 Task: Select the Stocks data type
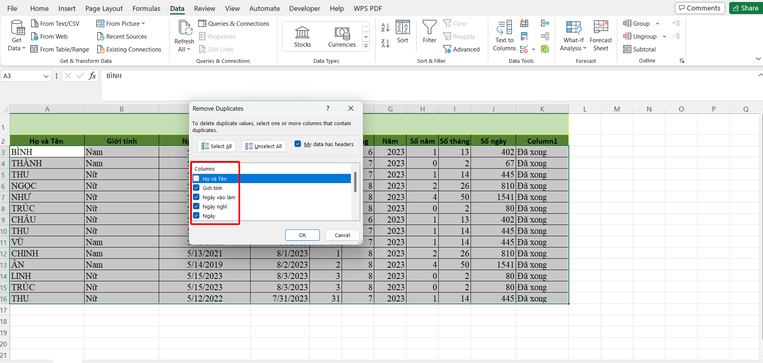pos(302,37)
